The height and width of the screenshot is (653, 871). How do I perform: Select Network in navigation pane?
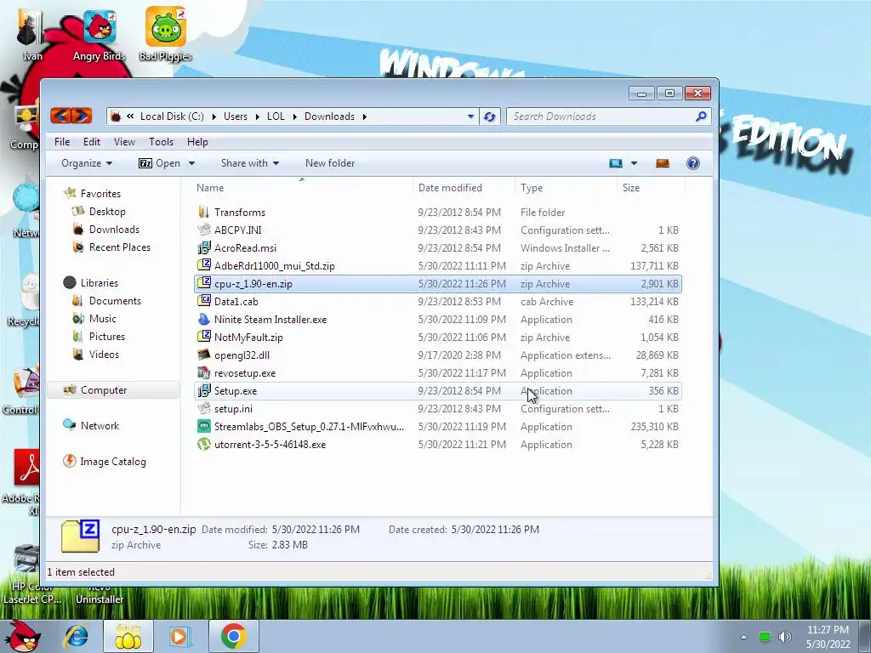[100, 426]
